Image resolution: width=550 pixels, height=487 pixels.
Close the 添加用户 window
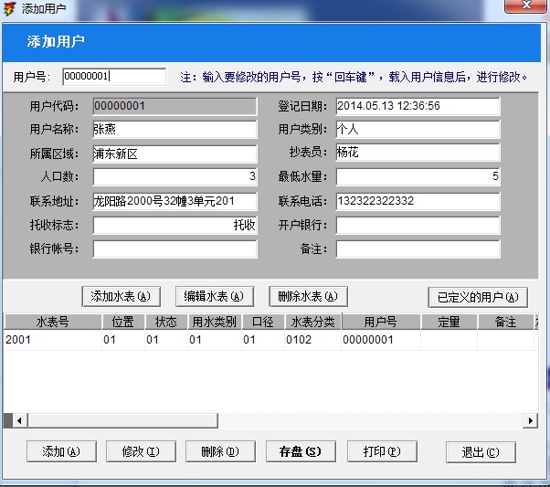point(526,5)
